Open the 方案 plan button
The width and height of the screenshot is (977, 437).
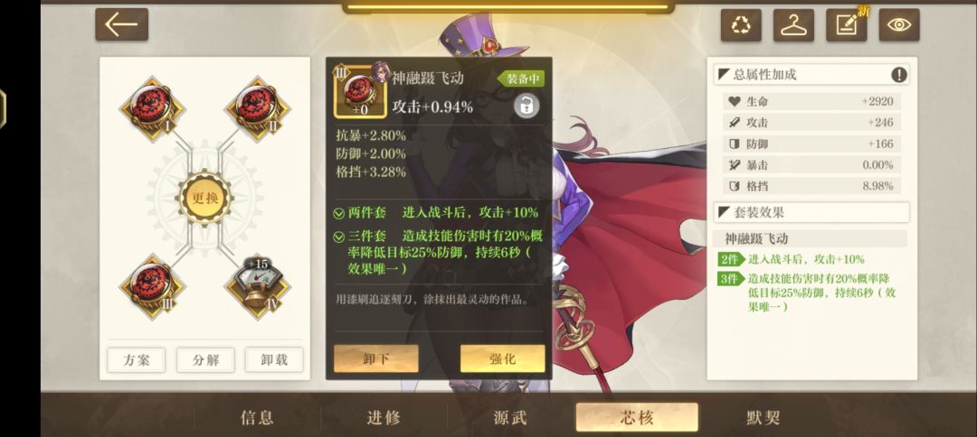[136, 360]
